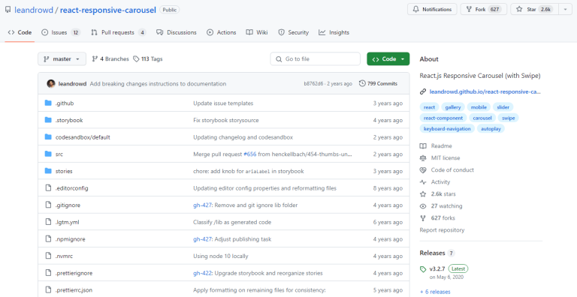Click the .editorconfig file icon

[48, 187]
